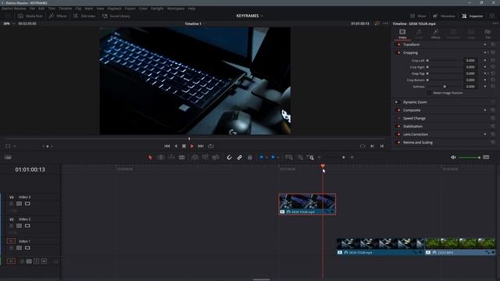Stop playback with the square button
The image size is (500, 281).
[184, 146]
